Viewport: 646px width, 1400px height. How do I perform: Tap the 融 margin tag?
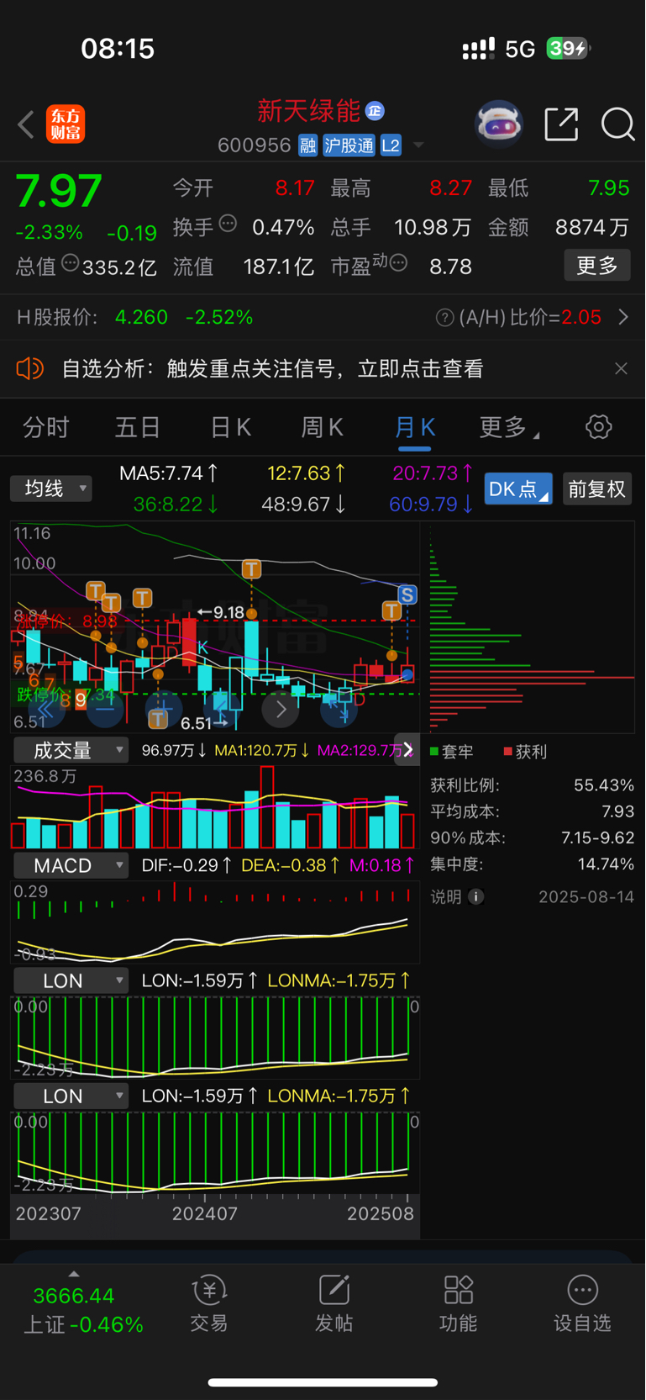(x=307, y=145)
